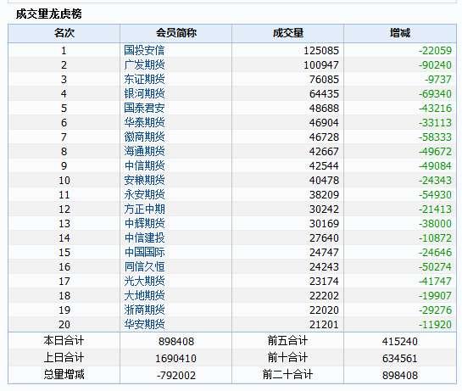
Task: Select the volume value 125085
Action: 321,51
